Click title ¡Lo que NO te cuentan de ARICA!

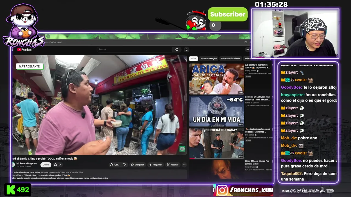257,66
